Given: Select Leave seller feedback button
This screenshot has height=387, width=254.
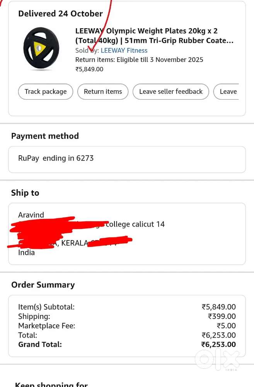Looking at the screenshot, I should 170,92.
